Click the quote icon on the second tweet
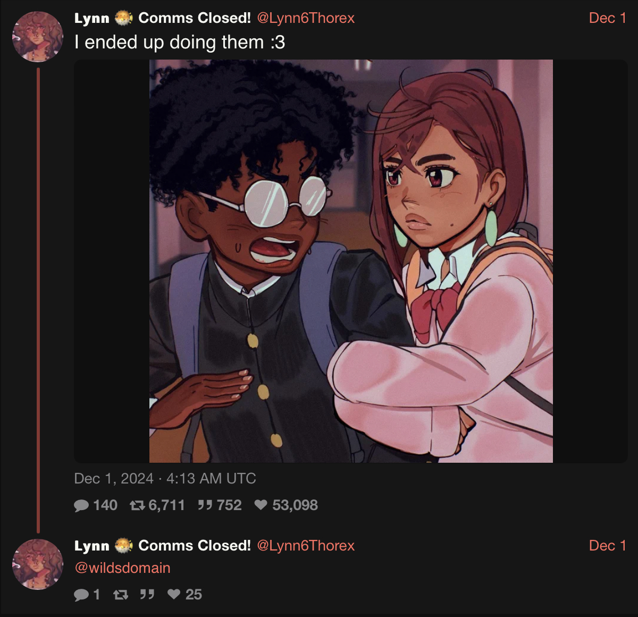Image resolution: width=638 pixels, height=617 pixels. click(x=147, y=594)
